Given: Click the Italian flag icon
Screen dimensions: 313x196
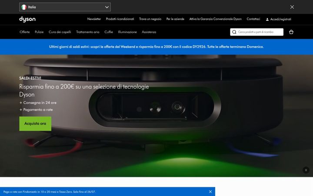Looking at the screenshot, I should click(x=24, y=7).
